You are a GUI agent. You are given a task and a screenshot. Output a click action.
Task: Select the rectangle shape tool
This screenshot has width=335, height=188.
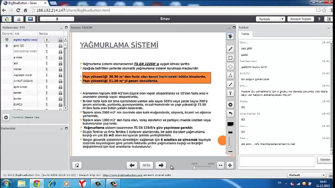coord(230,58)
